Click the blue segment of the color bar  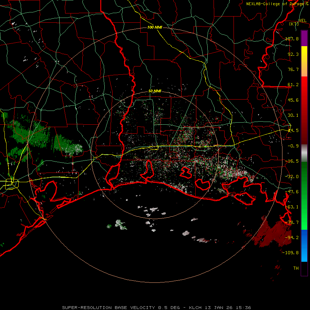[x=304, y=246]
